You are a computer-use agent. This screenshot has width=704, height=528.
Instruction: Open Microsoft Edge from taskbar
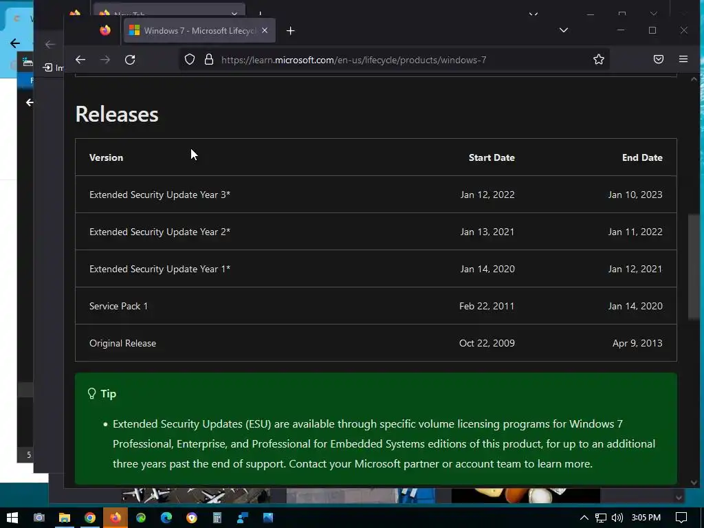pos(166,518)
